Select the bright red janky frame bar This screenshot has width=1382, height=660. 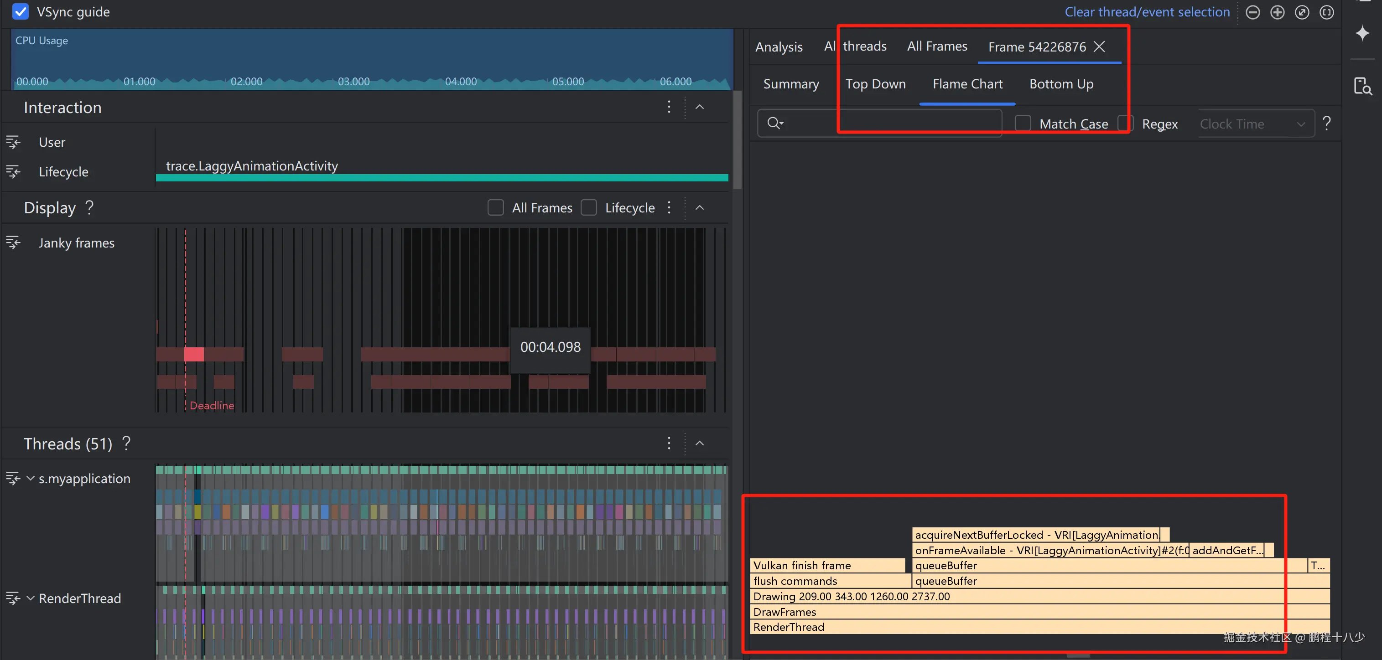point(194,355)
